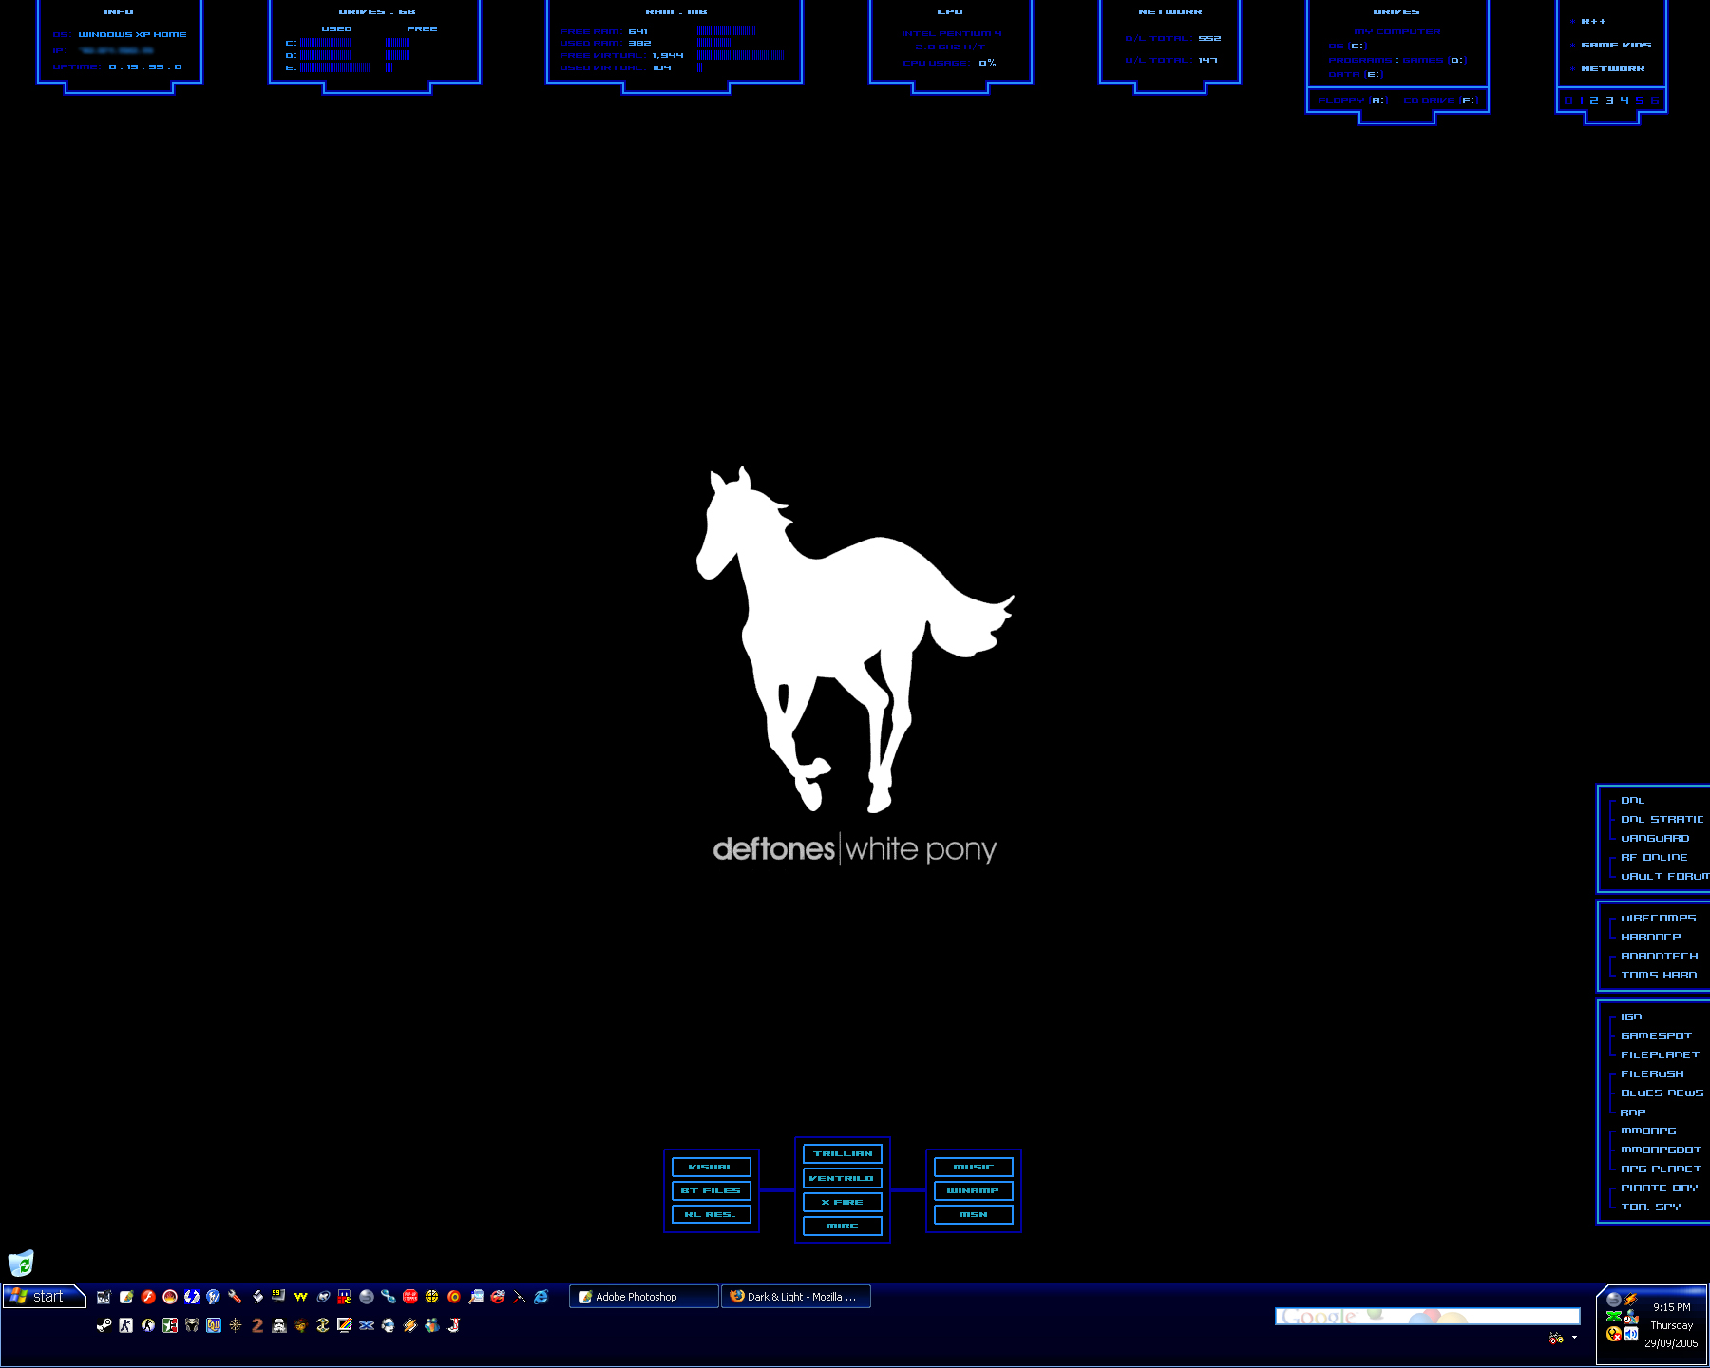Click the green X tray icon
This screenshot has width=1710, height=1368.
tap(1614, 1316)
